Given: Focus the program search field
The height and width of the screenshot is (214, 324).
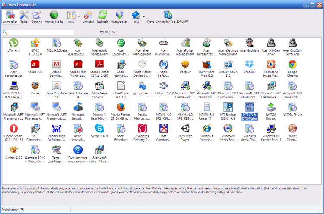Looking at the screenshot, I should (41, 32).
